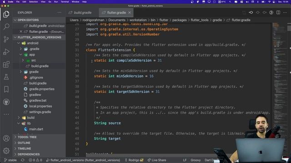Open the GitHub view in activity bar

[6, 102]
